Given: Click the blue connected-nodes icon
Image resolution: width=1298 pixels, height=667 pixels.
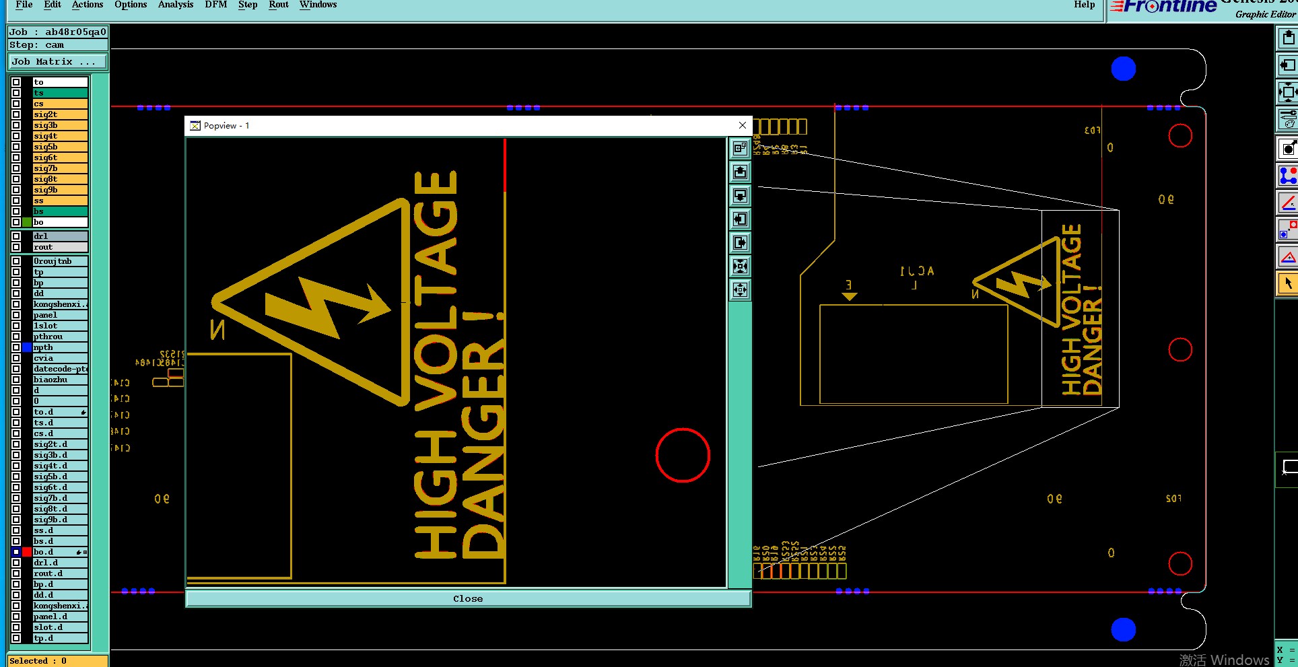Looking at the screenshot, I should tap(1288, 176).
